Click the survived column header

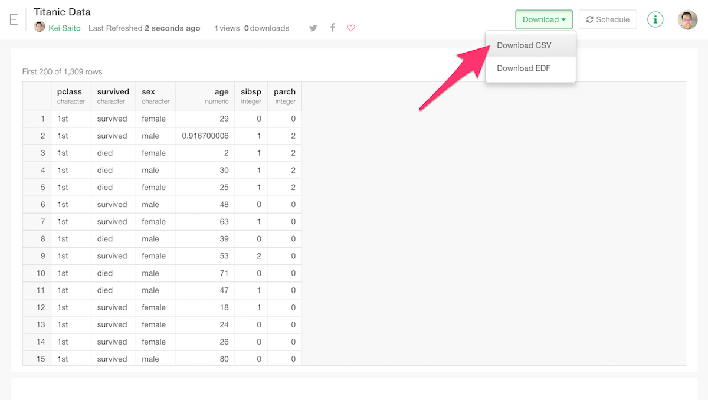(113, 96)
